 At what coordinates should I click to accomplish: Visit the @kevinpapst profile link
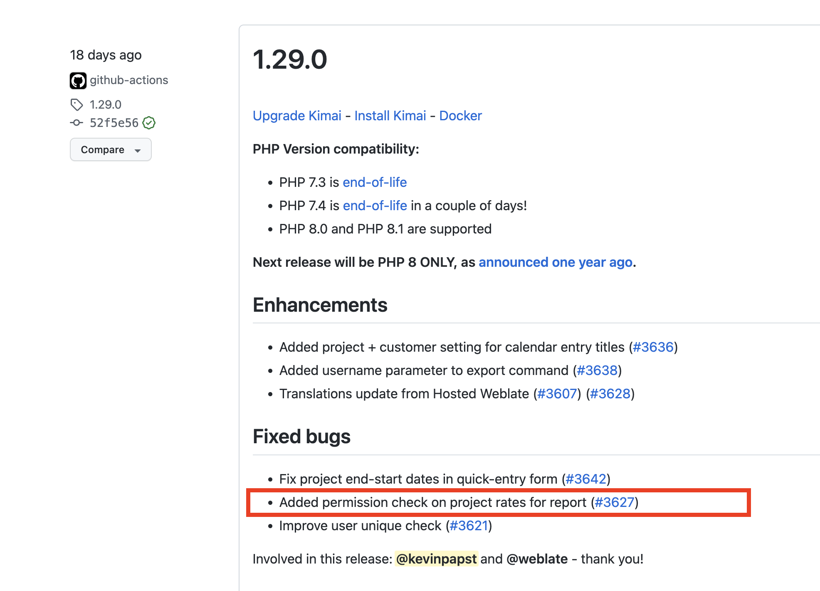[x=436, y=559]
